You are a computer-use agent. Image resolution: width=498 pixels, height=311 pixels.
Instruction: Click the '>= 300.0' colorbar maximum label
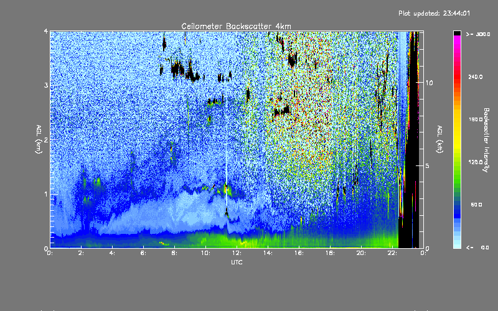click(x=478, y=34)
